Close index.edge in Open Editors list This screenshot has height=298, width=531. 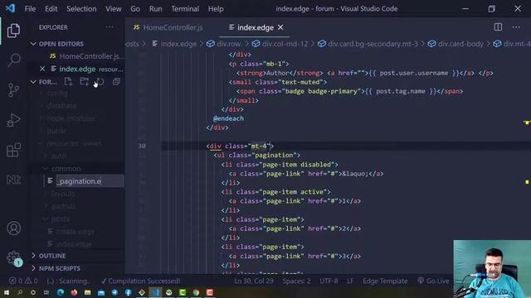(x=42, y=69)
